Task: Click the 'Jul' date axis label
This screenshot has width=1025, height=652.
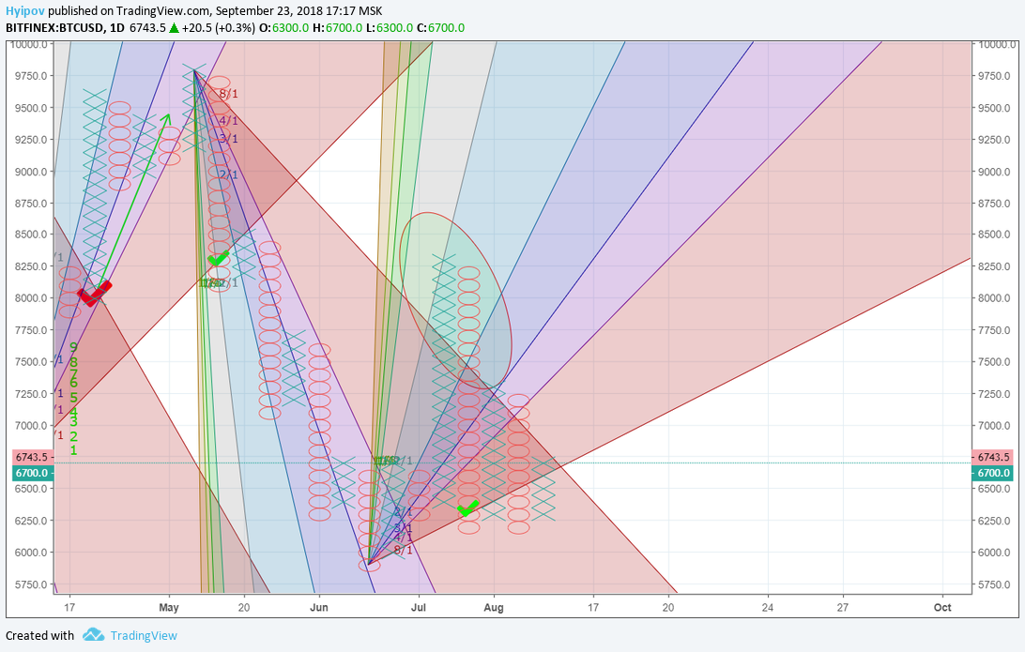Action: click(419, 608)
